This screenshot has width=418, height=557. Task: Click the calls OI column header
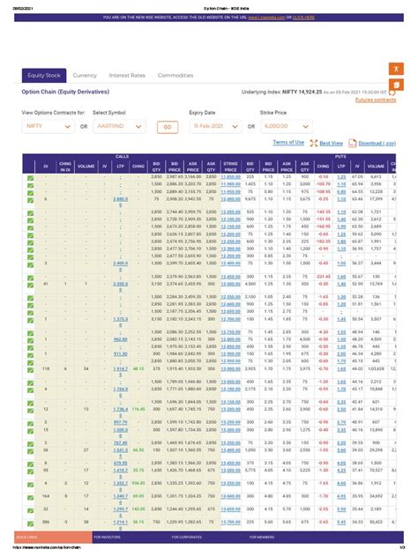(x=46, y=167)
